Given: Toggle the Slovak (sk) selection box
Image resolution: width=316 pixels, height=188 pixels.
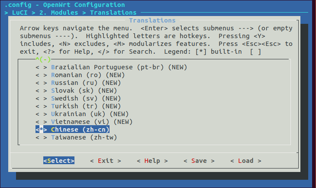Looking at the screenshot, I should point(41,91).
